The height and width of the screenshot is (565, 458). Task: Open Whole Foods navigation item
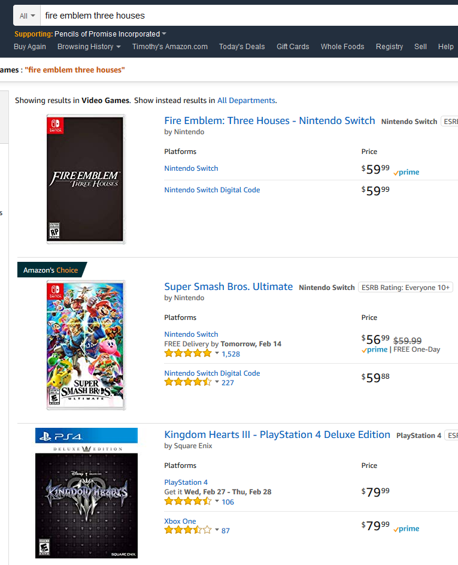coord(342,47)
